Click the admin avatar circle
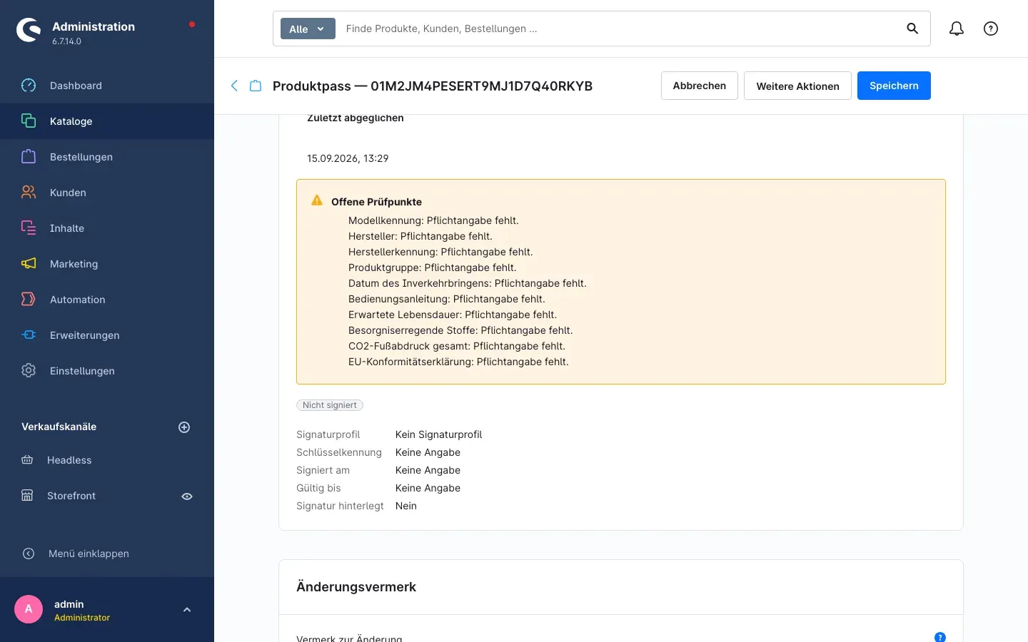 click(29, 609)
